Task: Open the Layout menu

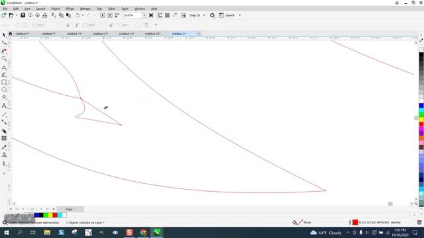Action: tap(40, 9)
